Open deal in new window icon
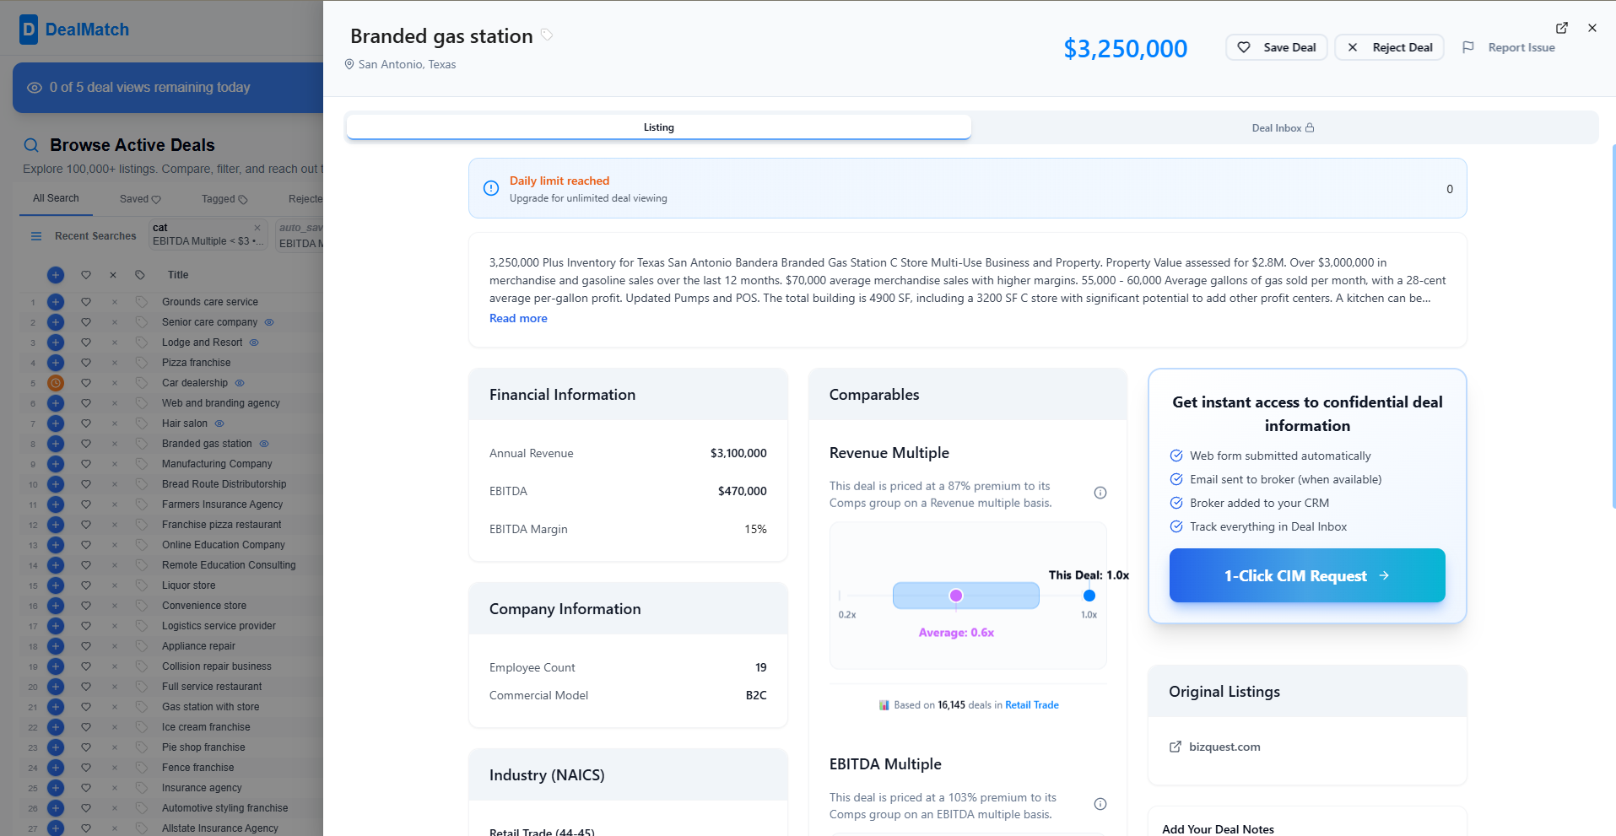 click(1561, 28)
